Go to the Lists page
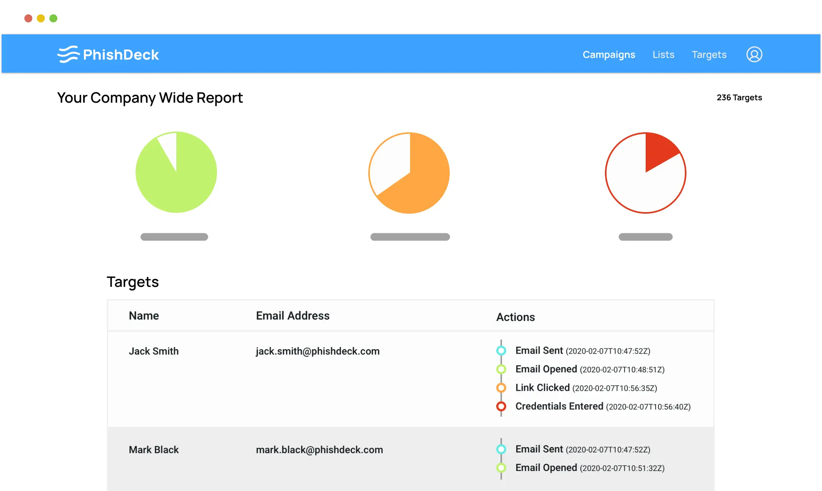This screenshot has width=822, height=491. [x=663, y=54]
